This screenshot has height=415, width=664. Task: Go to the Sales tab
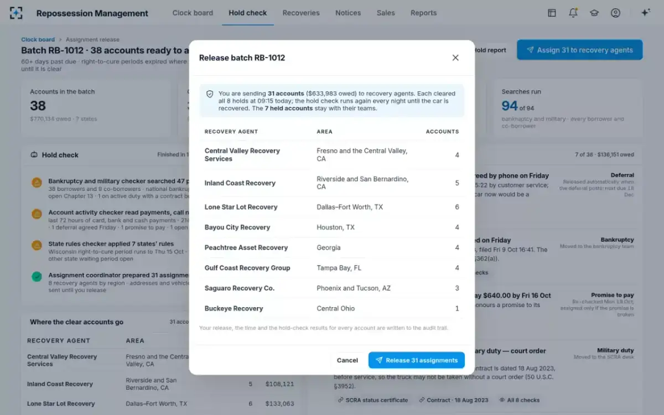[386, 13]
